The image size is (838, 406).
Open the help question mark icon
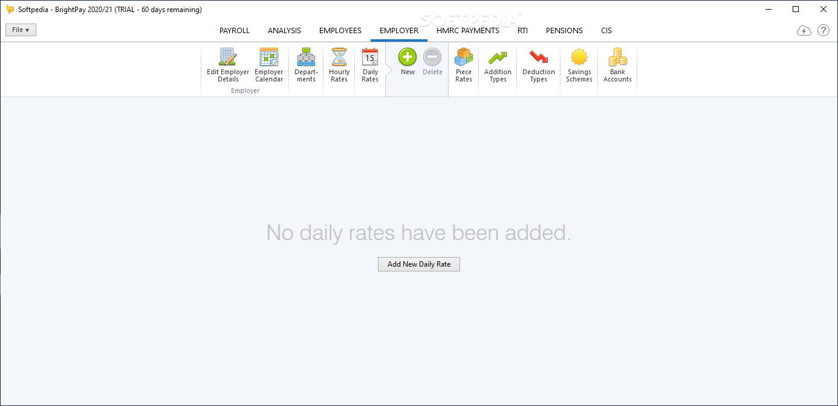823,30
